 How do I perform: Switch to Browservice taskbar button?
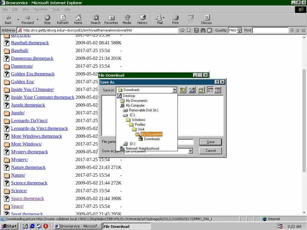coord(78,226)
